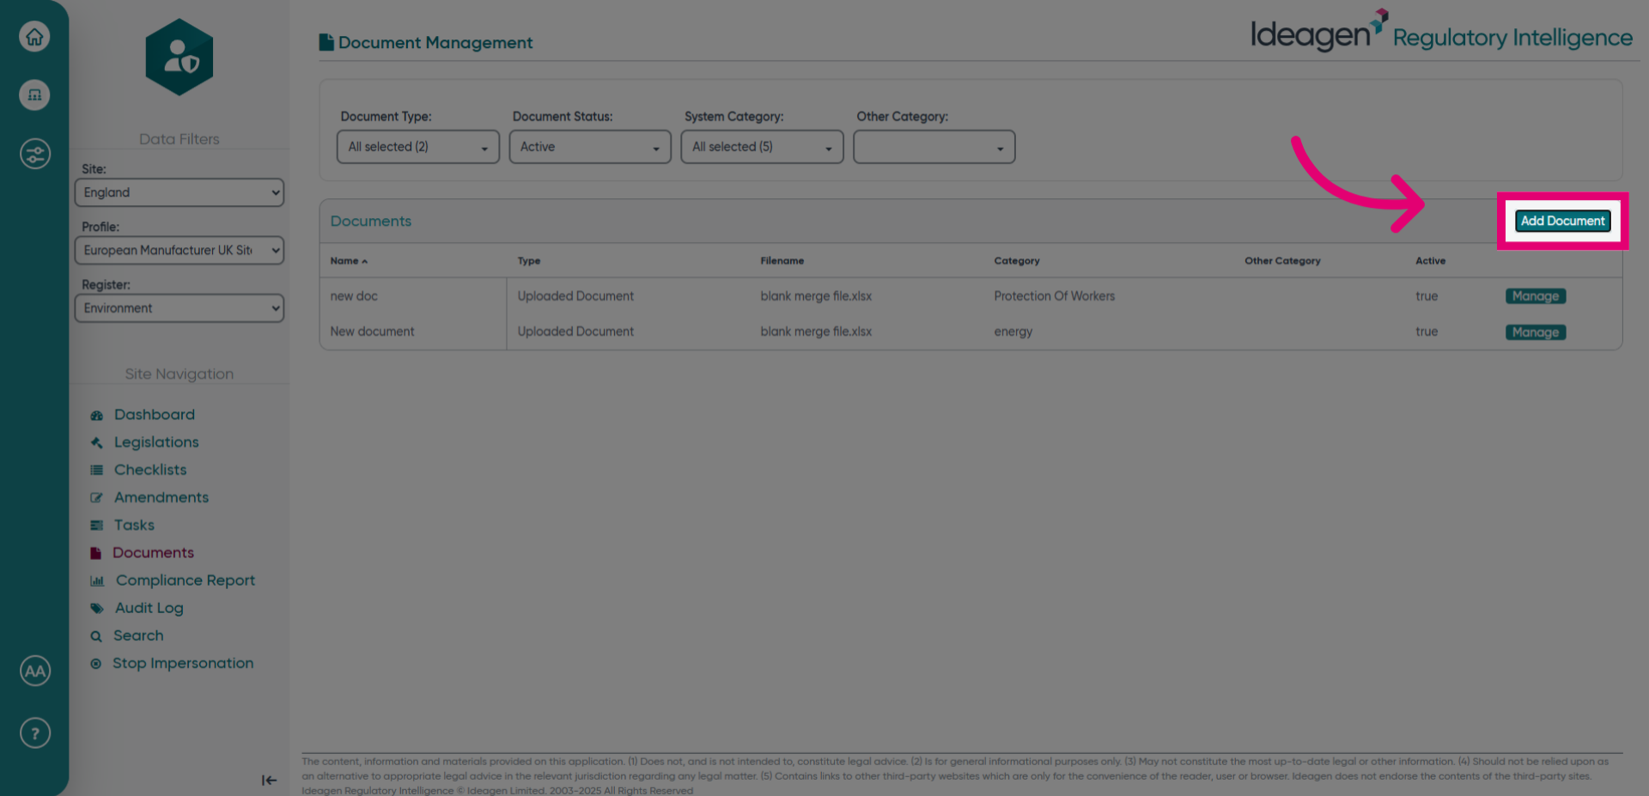The width and height of the screenshot is (1649, 796).
Task: Open the filters sliders icon in left rail
Action: [34, 154]
